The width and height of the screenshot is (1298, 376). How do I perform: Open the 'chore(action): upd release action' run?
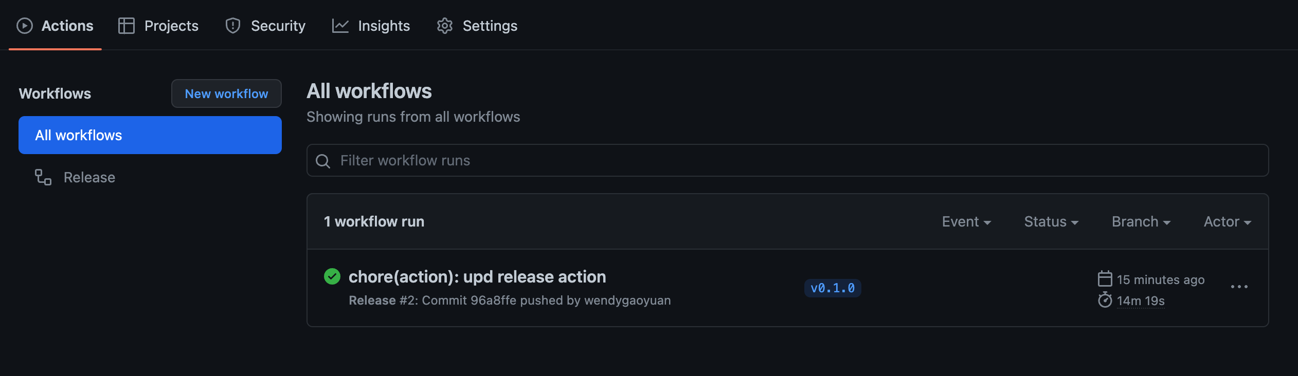pyautogui.click(x=477, y=277)
